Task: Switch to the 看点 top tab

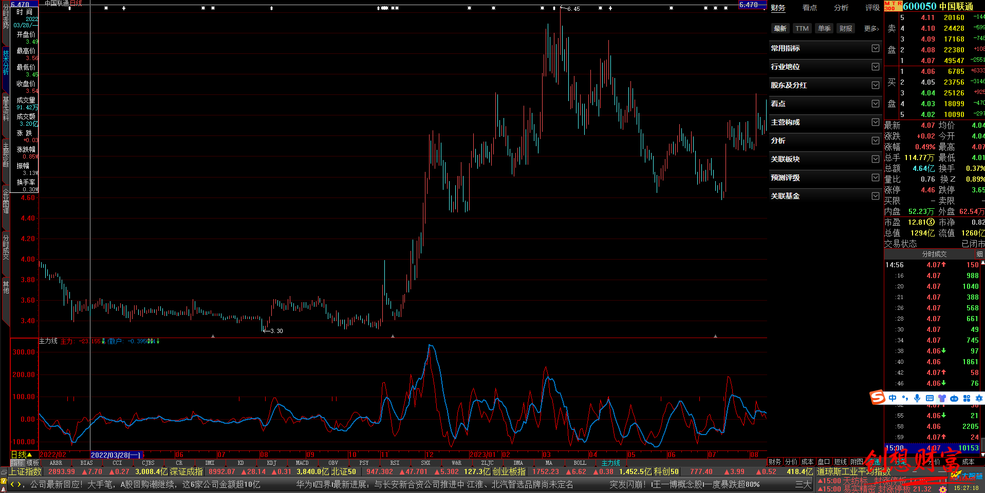Action: [x=810, y=8]
